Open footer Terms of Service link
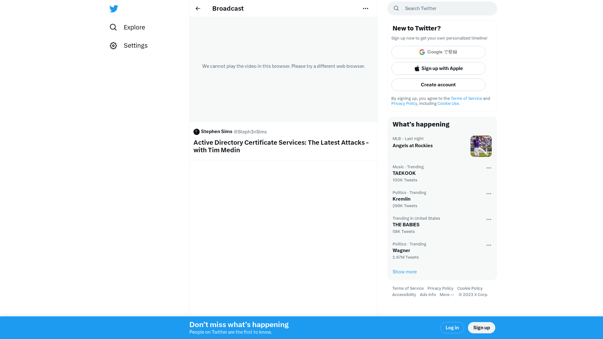This screenshot has width=603, height=339. [408, 288]
